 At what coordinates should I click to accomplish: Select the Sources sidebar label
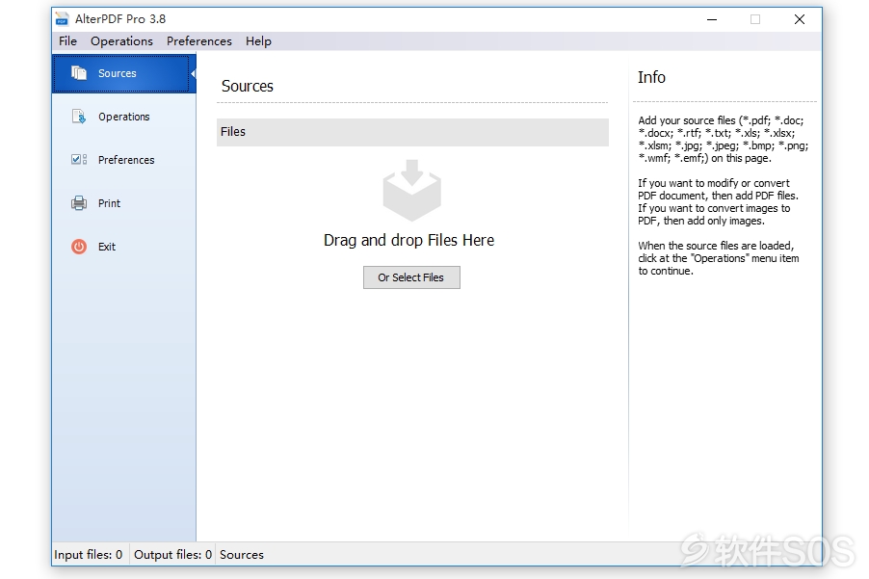(117, 73)
